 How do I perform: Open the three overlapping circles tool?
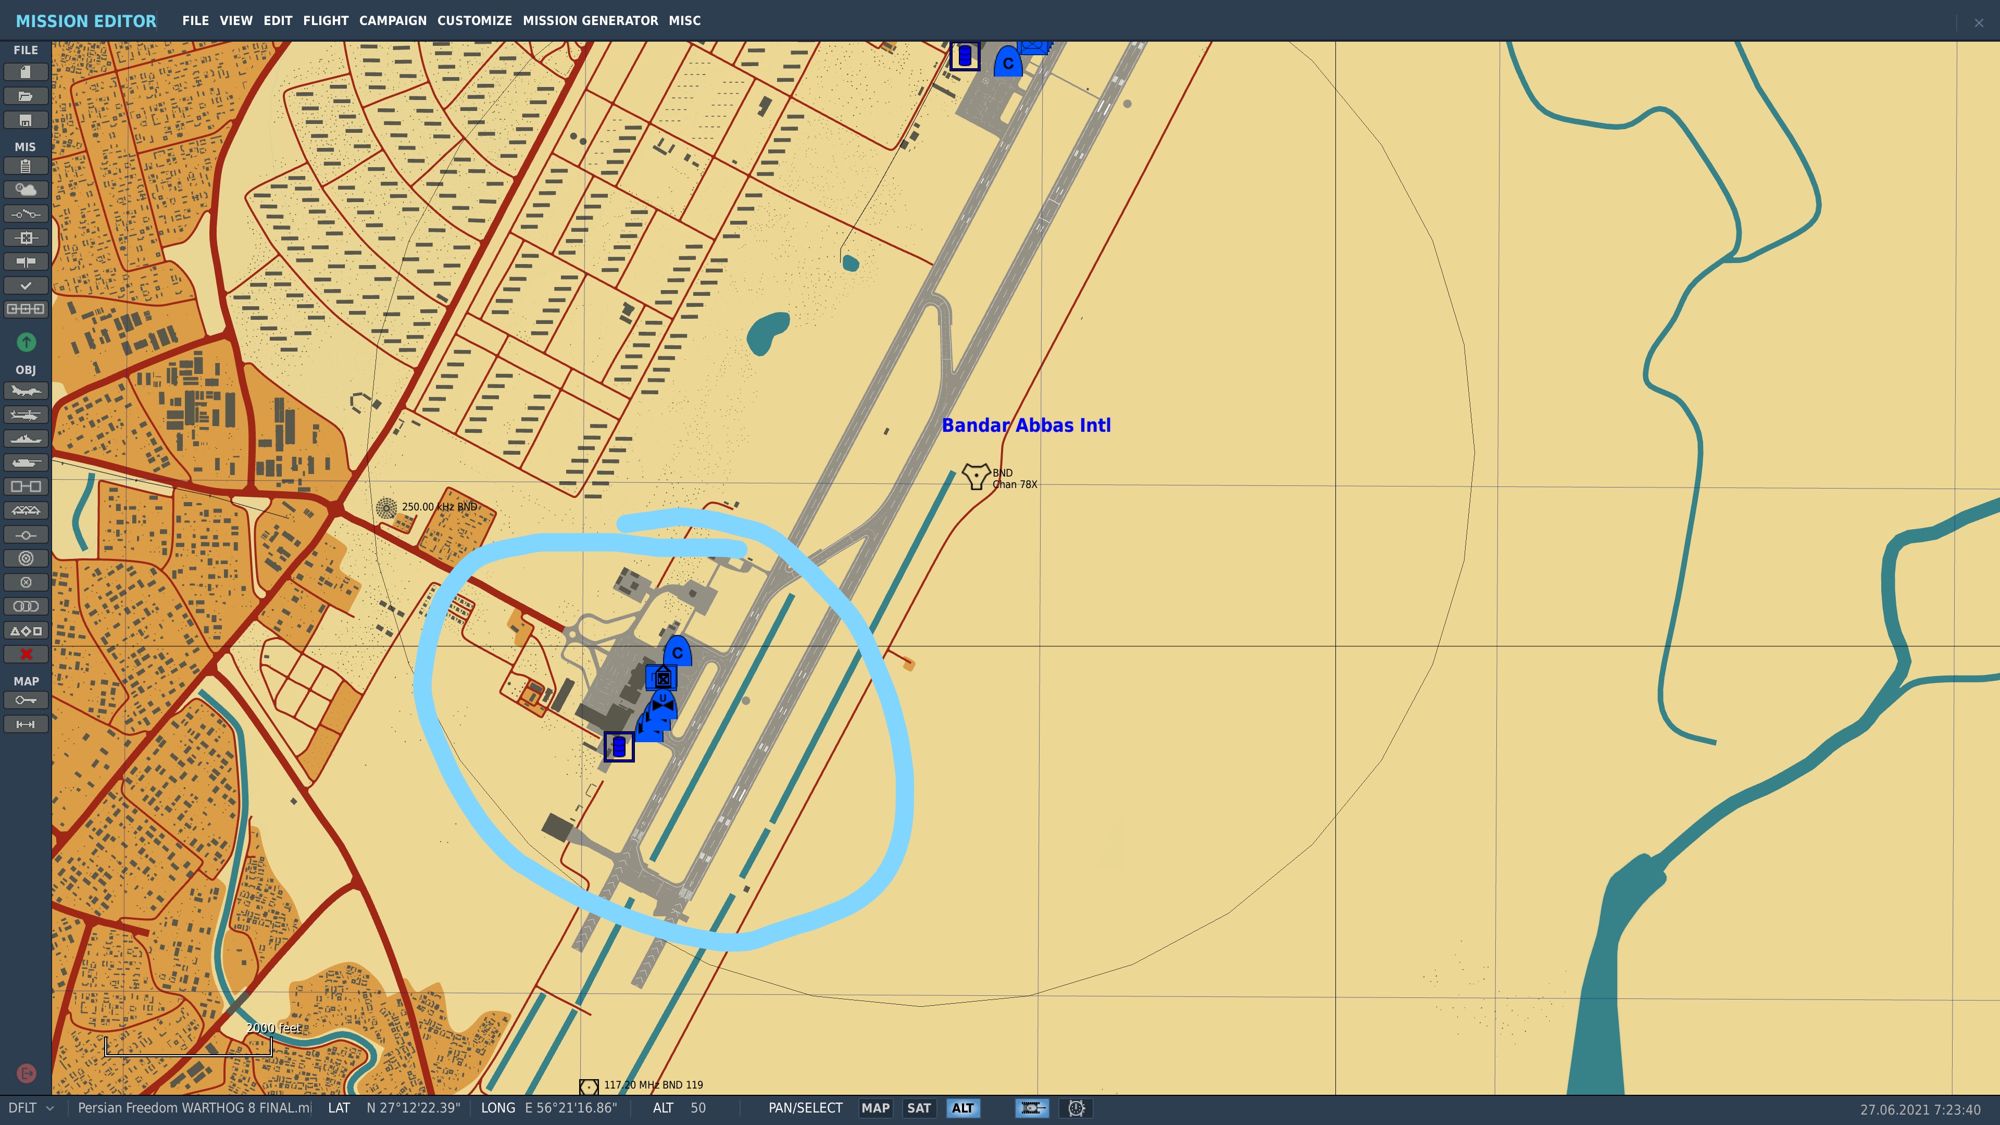coord(26,606)
